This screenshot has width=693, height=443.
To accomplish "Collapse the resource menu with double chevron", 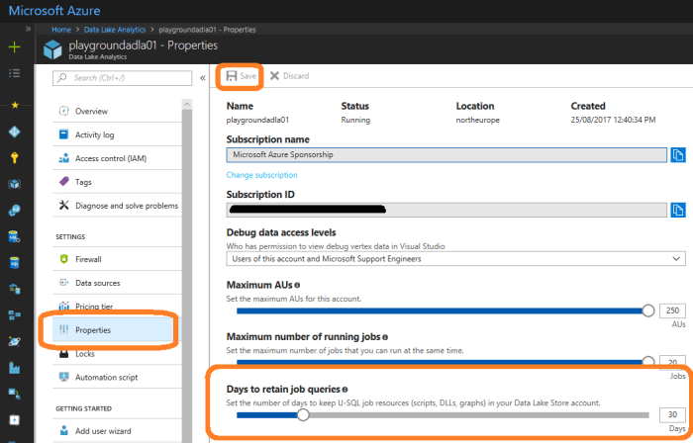I will [x=203, y=77].
